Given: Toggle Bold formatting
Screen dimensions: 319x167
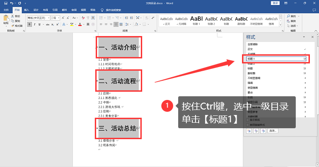Looking at the screenshot, I should (30, 25).
